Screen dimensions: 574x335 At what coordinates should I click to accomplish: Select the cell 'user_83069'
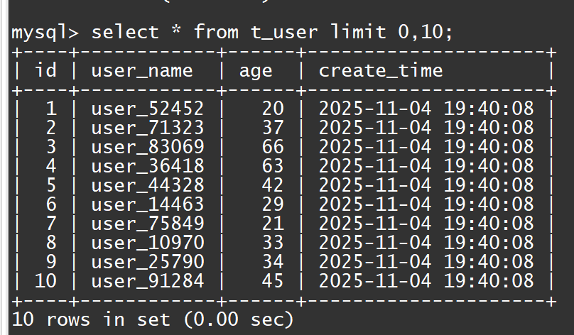point(148,147)
